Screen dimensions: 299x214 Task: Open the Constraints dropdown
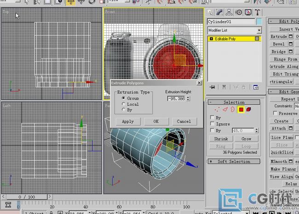[x=297, y=106]
